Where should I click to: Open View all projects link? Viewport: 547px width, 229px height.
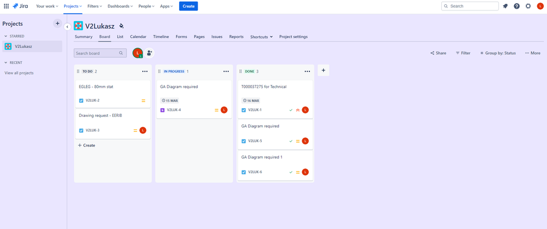19,73
